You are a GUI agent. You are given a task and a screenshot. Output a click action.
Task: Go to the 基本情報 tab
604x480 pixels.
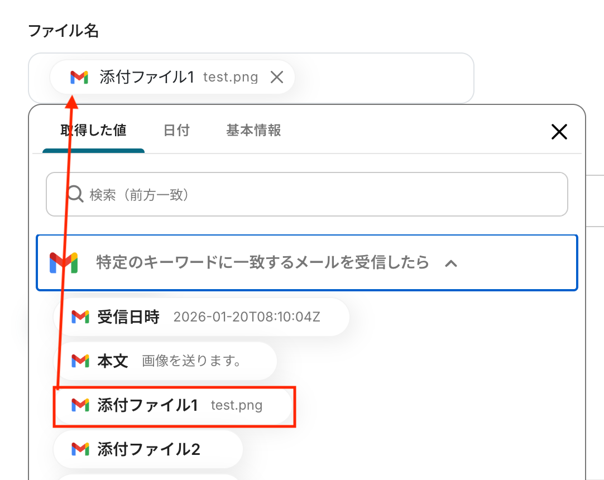coord(253,131)
